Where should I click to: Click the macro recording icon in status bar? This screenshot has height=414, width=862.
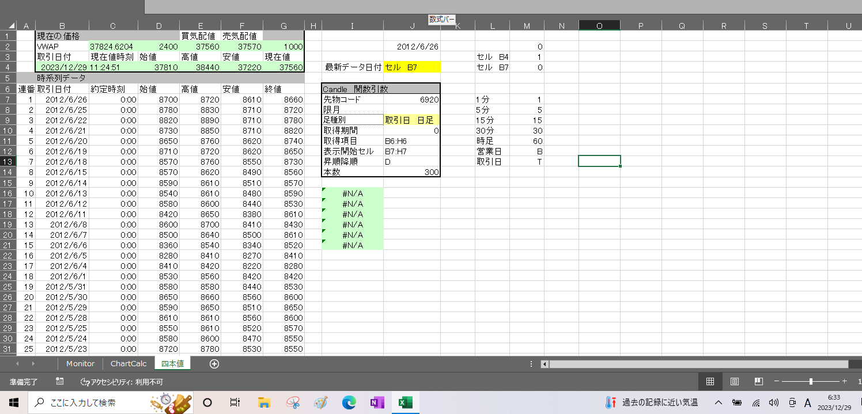[60, 381]
